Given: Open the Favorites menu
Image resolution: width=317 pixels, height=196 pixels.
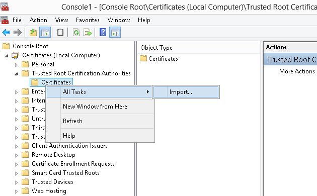Looking at the screenshot, I should (88, 20).
